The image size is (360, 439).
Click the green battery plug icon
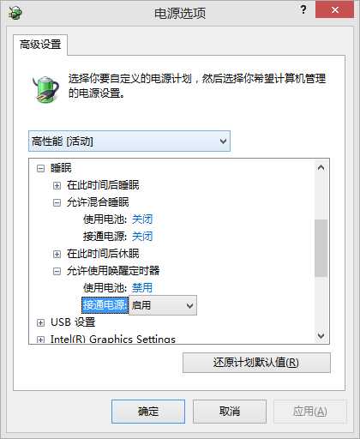tap(45, 89)
